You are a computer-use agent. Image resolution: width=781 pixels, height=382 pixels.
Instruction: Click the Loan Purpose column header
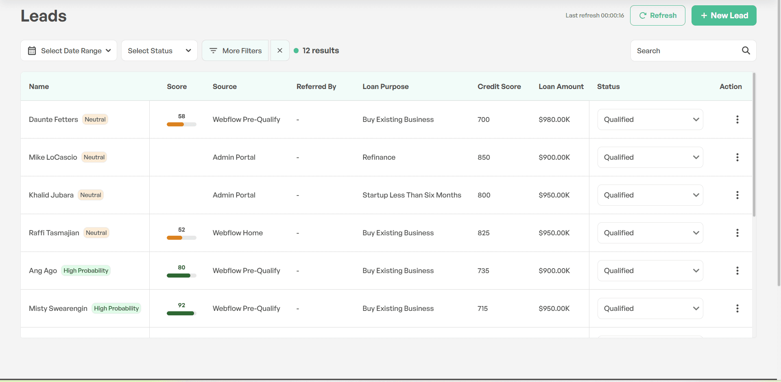(386, 87)
